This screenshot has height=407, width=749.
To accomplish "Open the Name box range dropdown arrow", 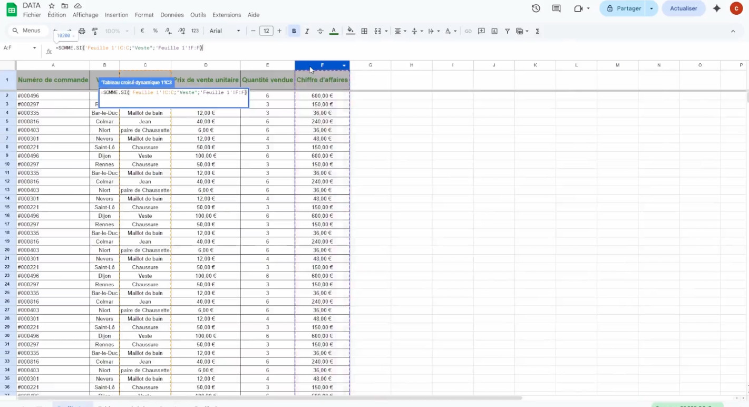I will [35, 48].
